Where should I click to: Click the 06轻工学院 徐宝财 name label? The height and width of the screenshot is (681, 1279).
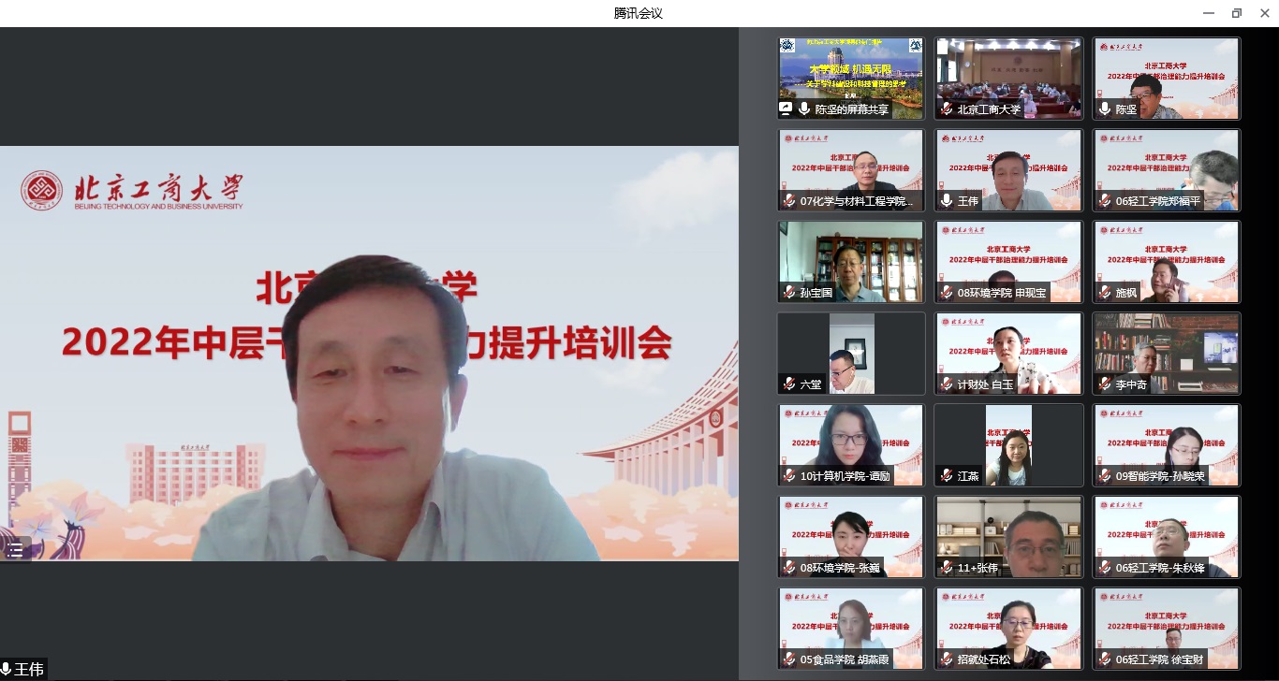pos(1154,659)
